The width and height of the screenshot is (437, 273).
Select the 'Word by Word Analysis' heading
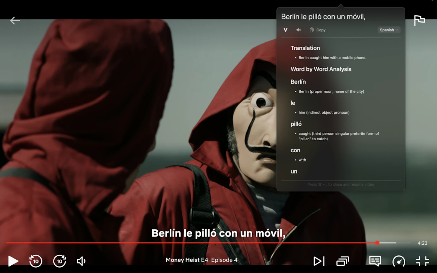[x=321, y=69]
